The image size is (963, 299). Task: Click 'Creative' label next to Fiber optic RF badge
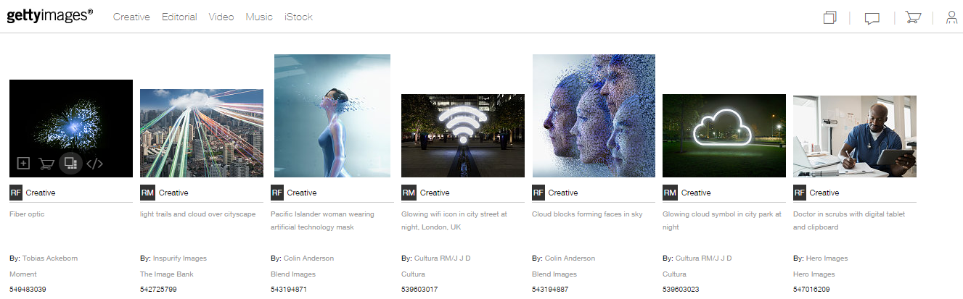tap(41, 193)
